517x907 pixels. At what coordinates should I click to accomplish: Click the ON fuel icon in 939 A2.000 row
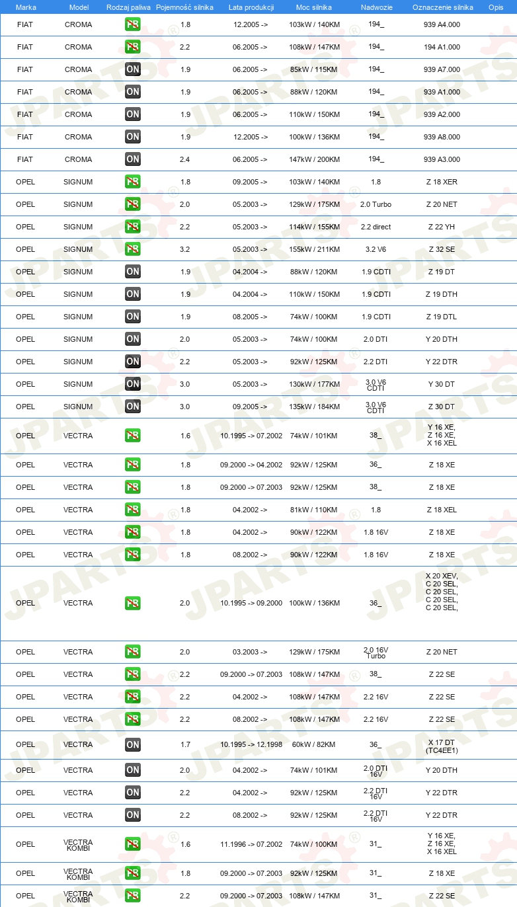pyautogui.click(x=133, y=114)
